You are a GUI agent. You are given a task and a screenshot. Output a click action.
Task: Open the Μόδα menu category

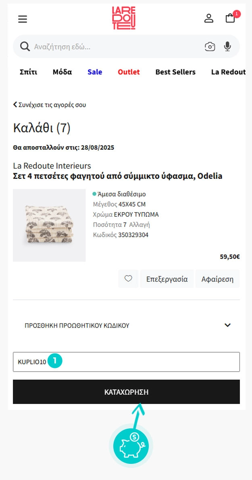pos(62,72)
